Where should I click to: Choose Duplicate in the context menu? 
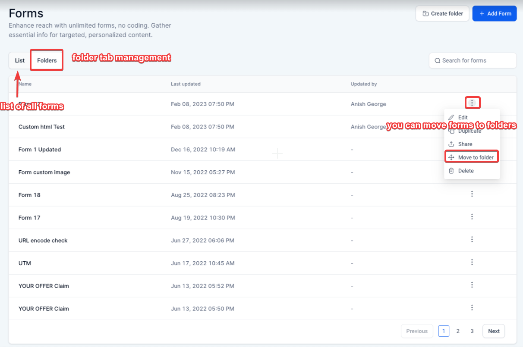(469, 131)
